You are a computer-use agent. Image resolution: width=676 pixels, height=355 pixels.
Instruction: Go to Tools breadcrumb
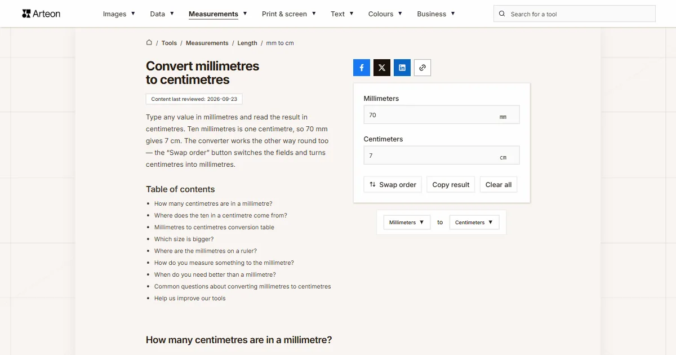tap(169, 43)
